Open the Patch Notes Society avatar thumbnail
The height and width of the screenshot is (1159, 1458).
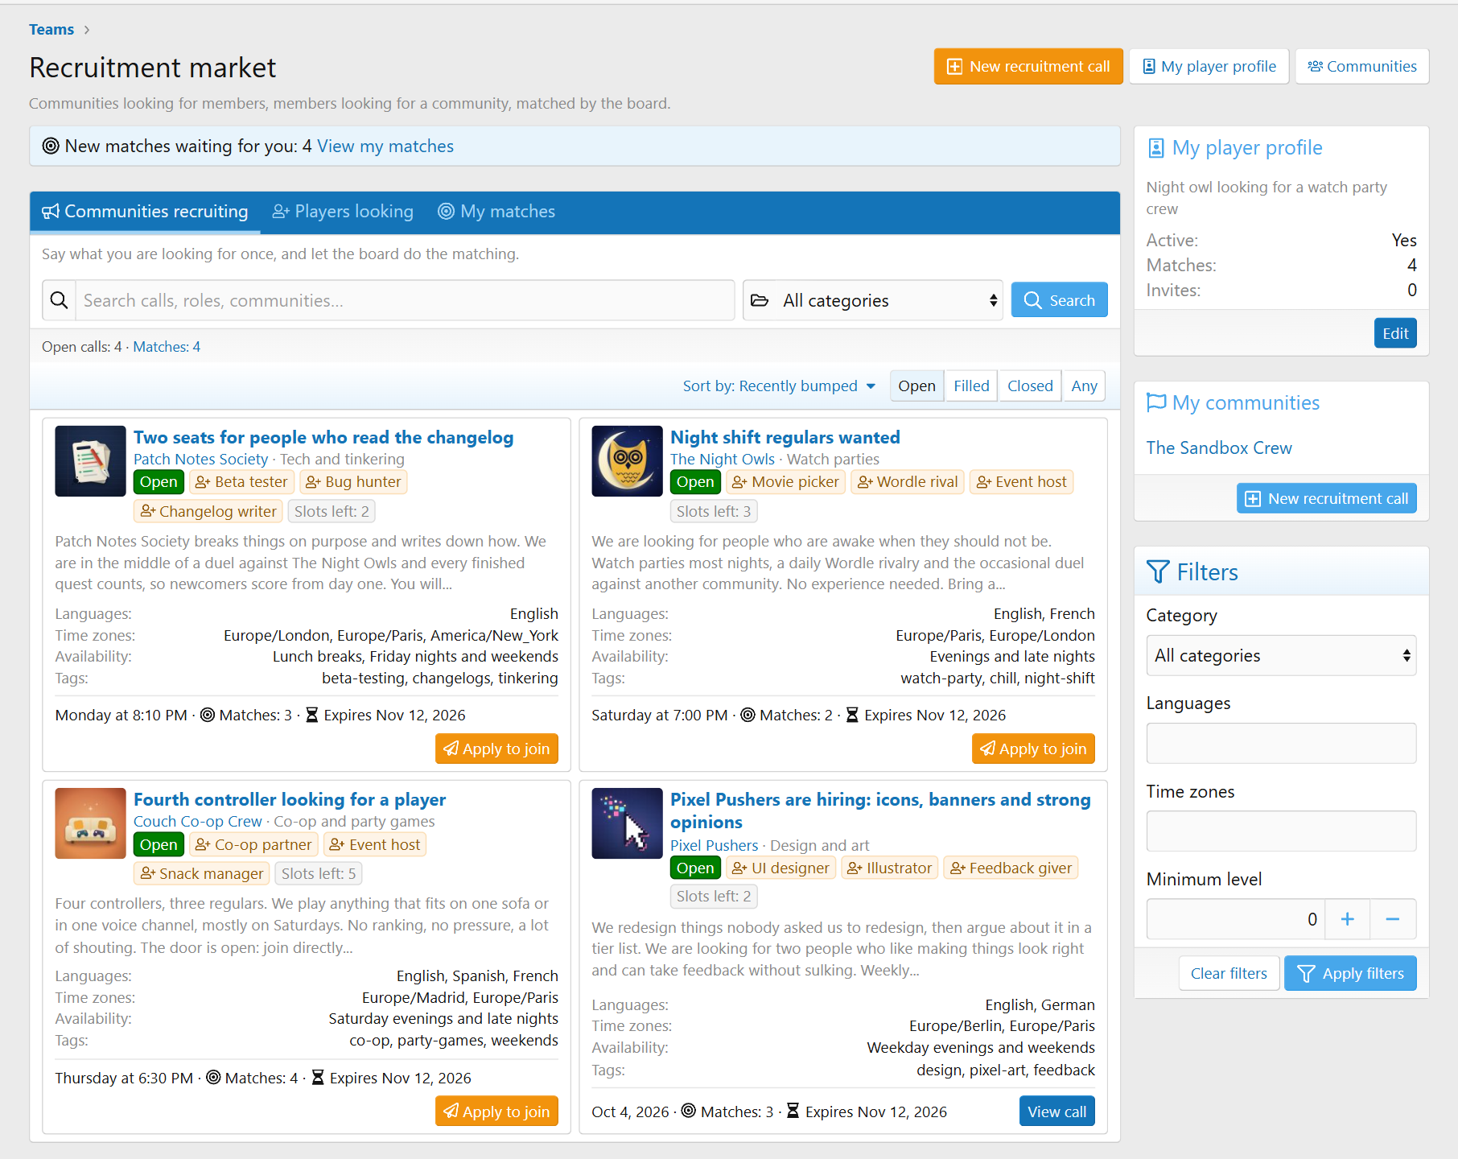point(90,461)
